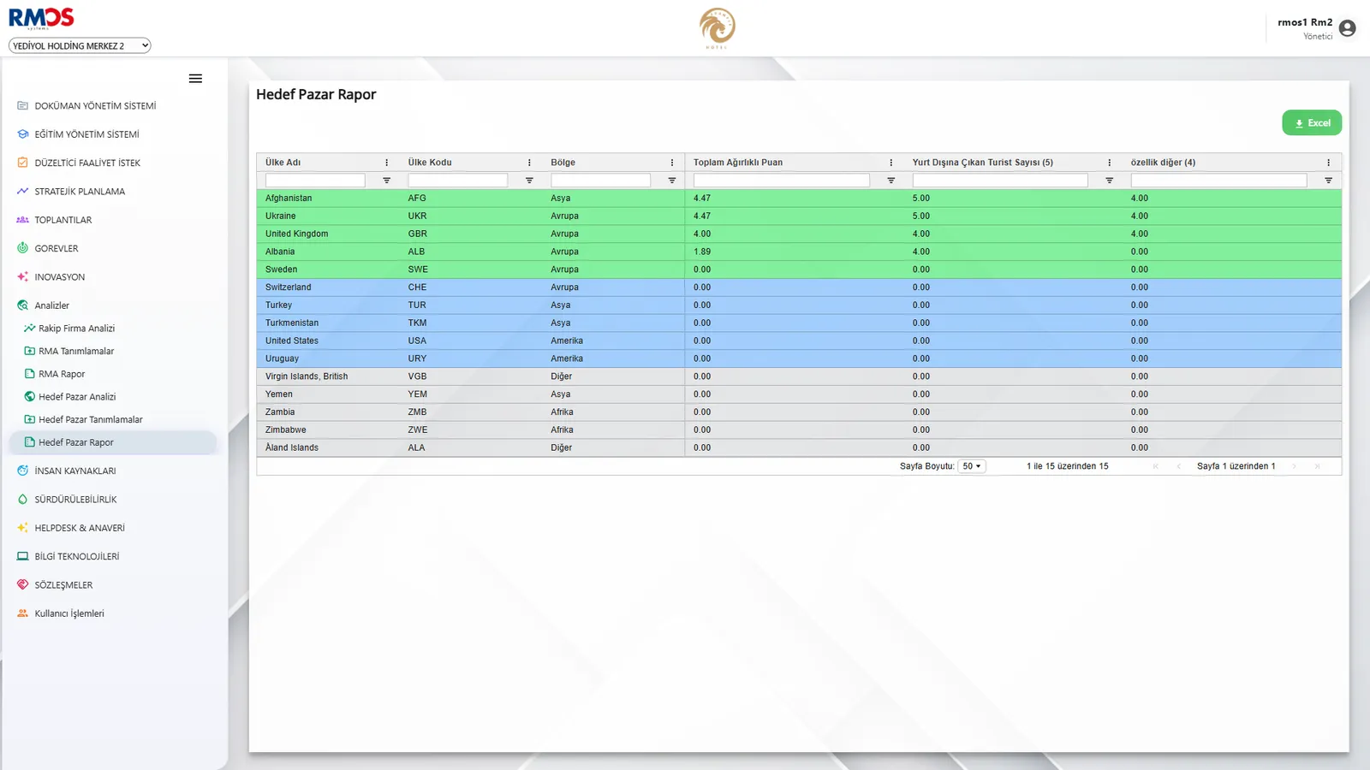Open İNSAN KAYNAKLARI menu
Screen dimensions: 1370x770
pos(74,471)
